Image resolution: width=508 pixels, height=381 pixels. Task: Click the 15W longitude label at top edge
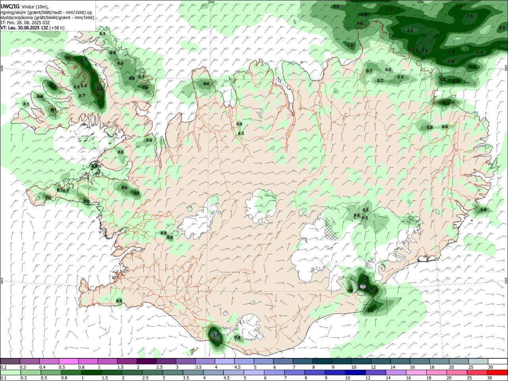pos(420,2)
